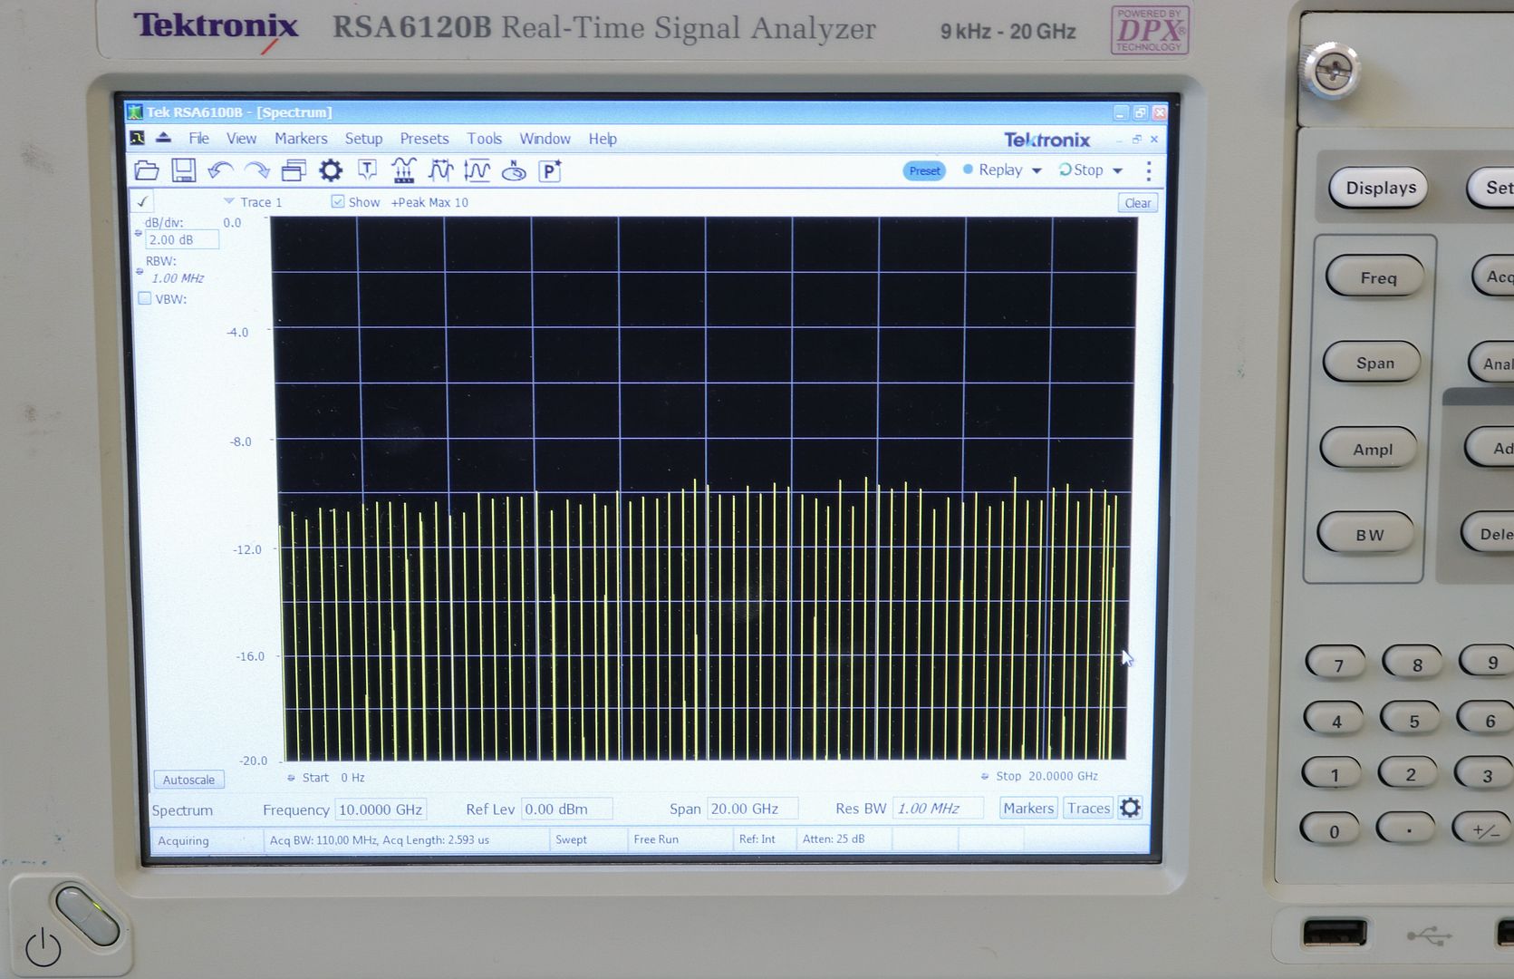The image size is (1514, 979).
Task: Open settings gear icon in the toolbar
Action: 331,170
